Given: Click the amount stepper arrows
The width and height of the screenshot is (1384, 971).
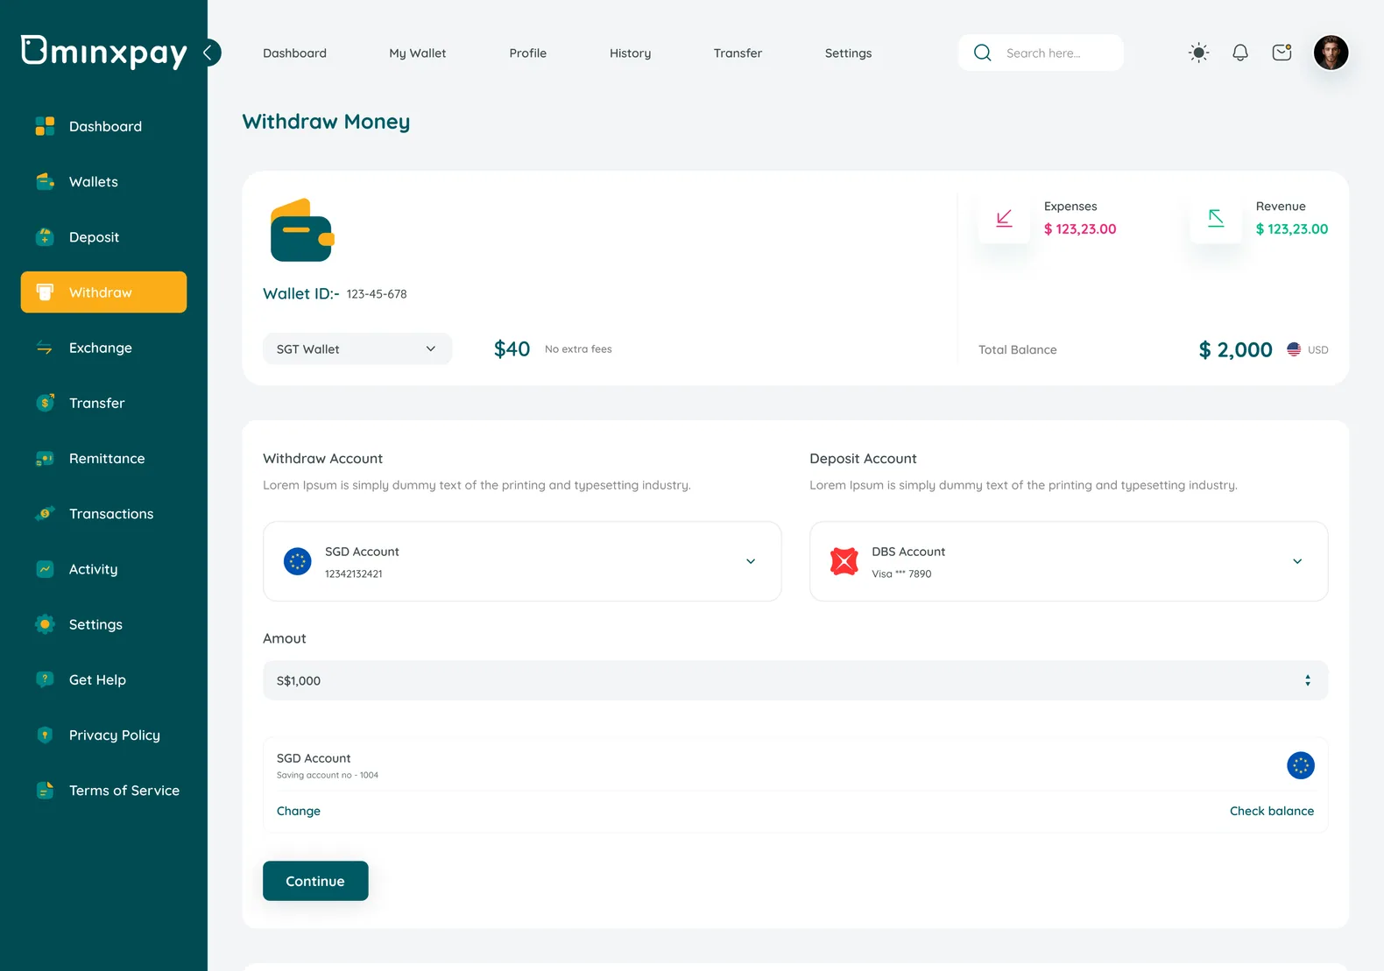Looking at the screenshot, I should click(x=1308, y=680).
